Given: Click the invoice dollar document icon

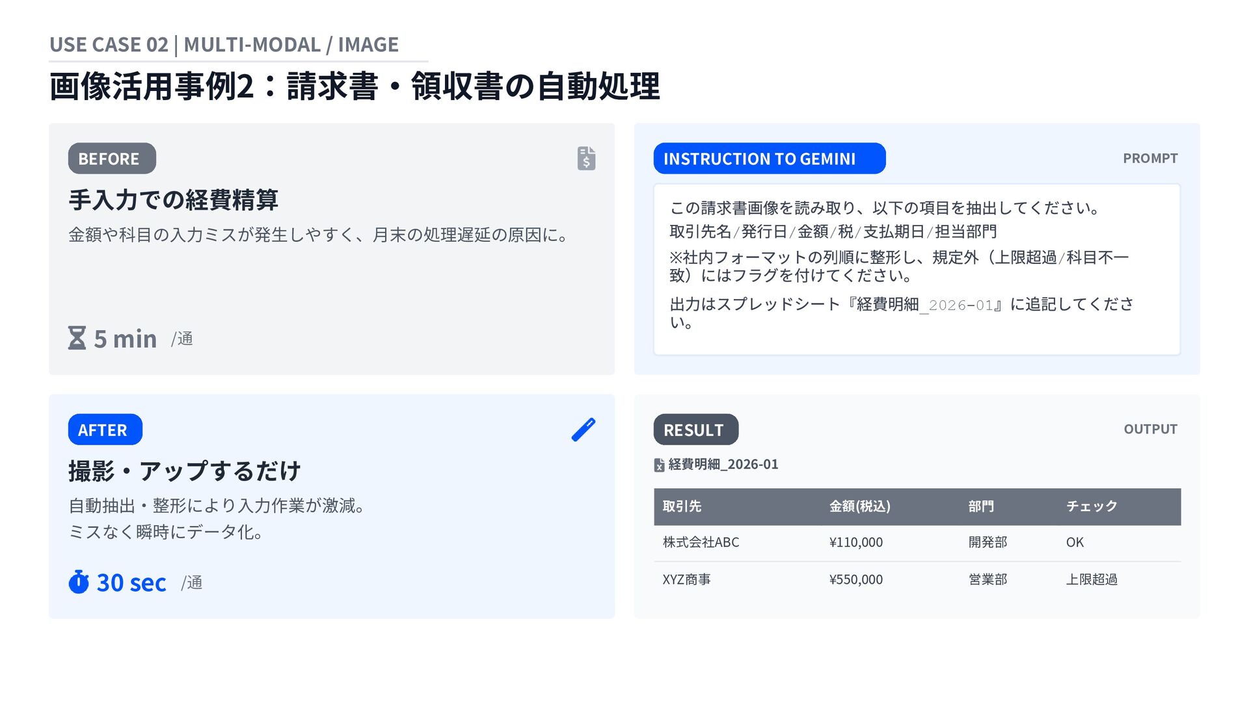Looking at the screenshot, I should [x=586, y=158].
